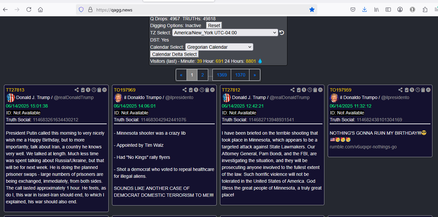Click the browser Back arrow

pos(5,10)
